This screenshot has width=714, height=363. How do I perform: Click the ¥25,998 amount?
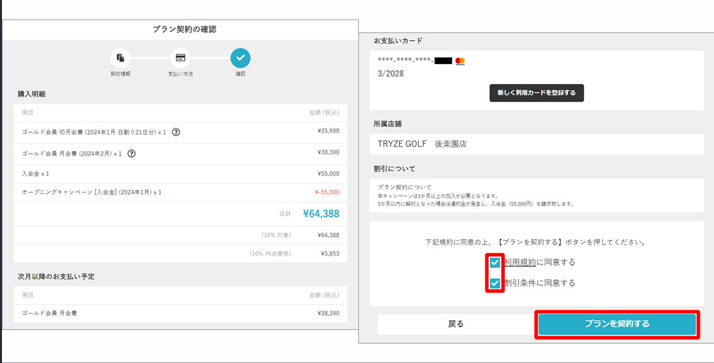click(328, 131)
